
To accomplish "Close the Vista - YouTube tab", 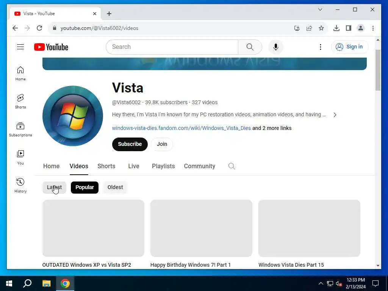I will click(x=94, y=14).
